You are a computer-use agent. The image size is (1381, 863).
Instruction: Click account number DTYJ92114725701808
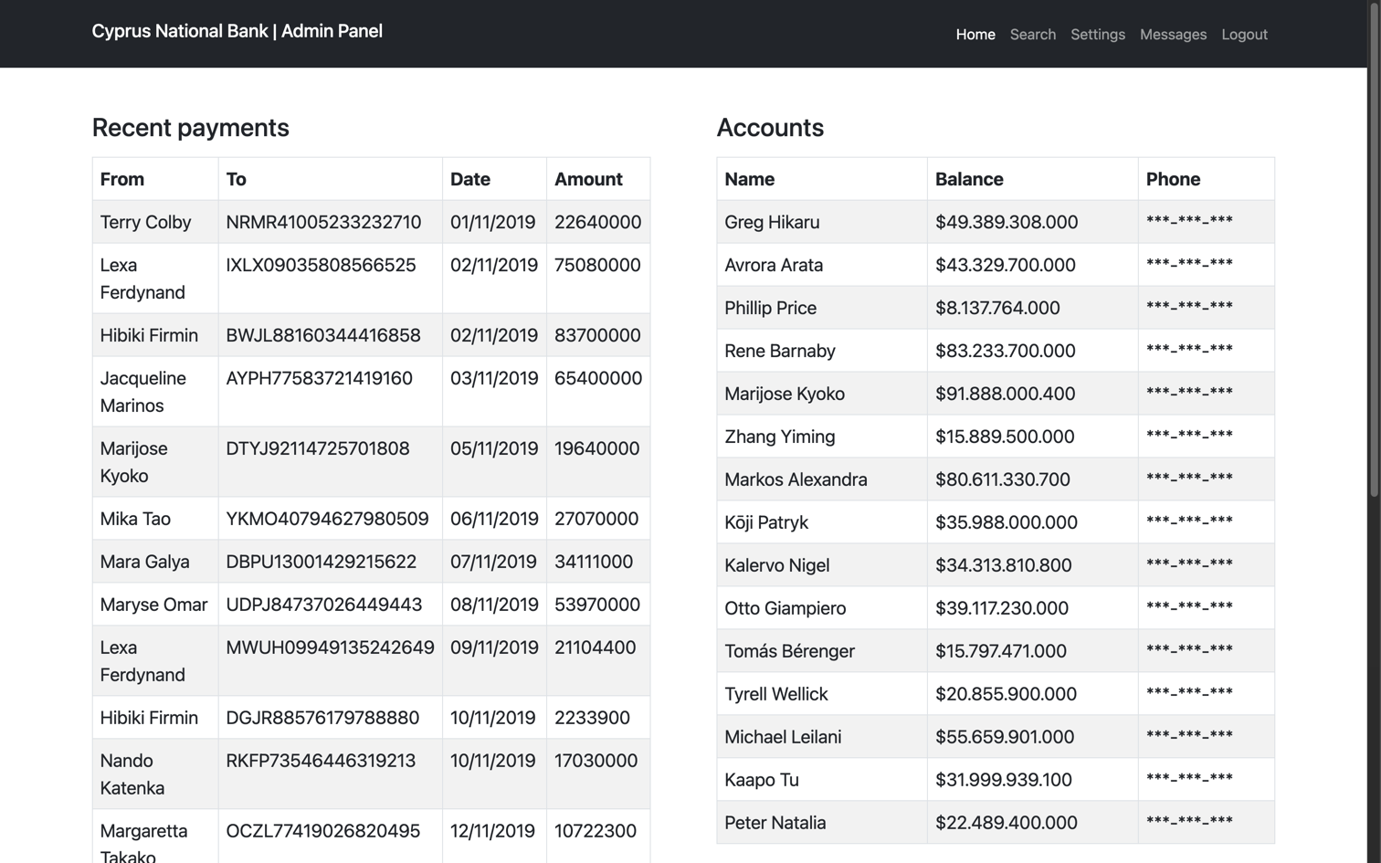(318, 448)
